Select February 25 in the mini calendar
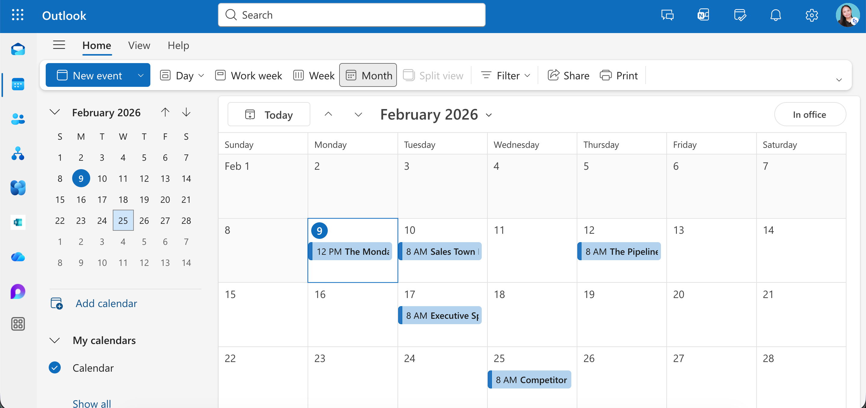The width and height of the screenshot is (866, 408). tap(123, 220)
